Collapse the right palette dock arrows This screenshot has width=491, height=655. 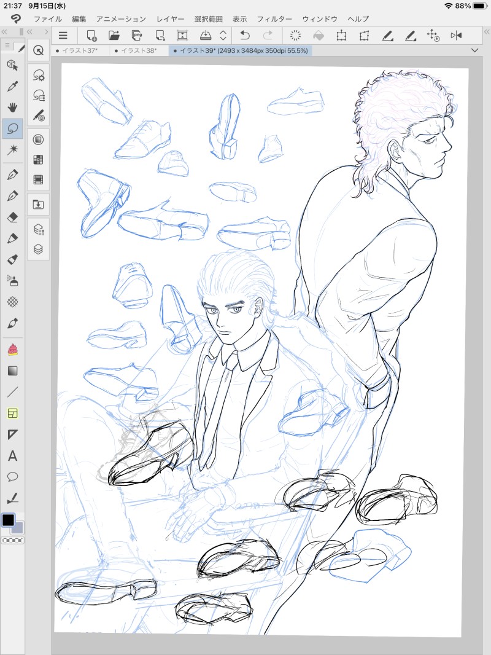point(487,32)
